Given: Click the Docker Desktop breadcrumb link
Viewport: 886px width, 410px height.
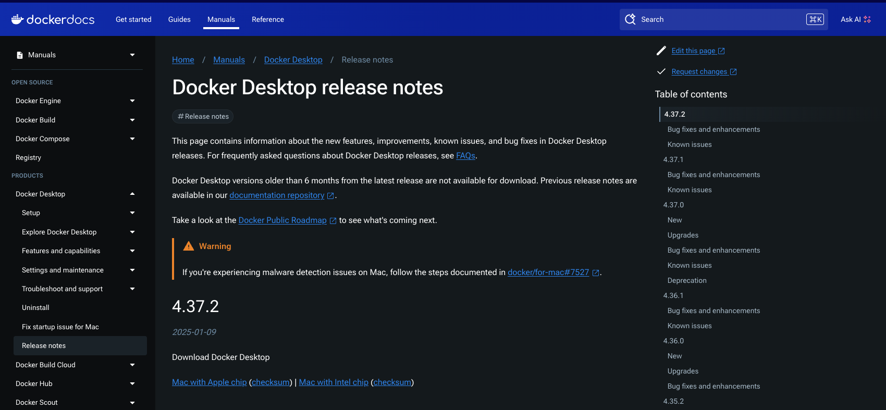Looking at the screenshot, I should click(293, 60).
